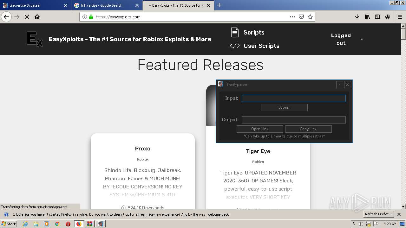This screenshot has height=228, width=406.
Task: Click the Bypass button in TheBypasser
Action: pyautogui.click(x=284, y=107)
